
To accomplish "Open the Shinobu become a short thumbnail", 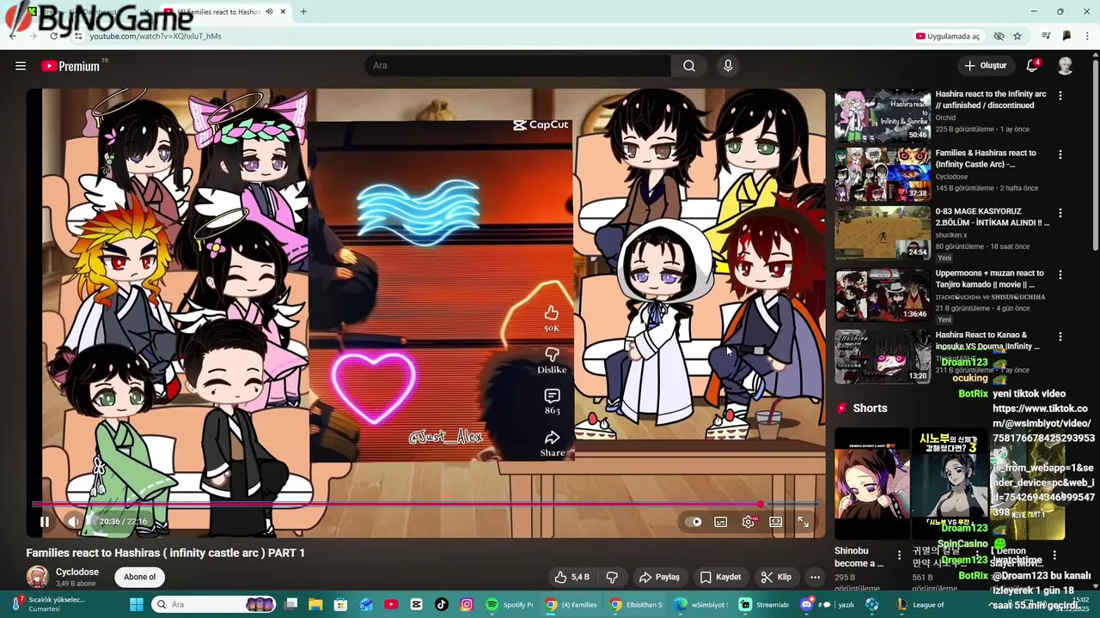I will pos(872,484).
